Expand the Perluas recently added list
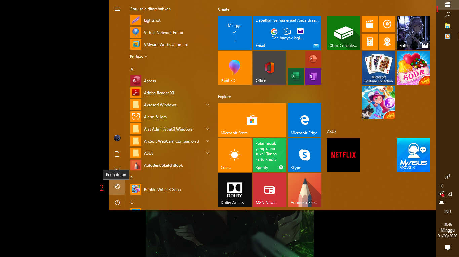The height and width of the screenshot is (257, 459). pos(139,57)
